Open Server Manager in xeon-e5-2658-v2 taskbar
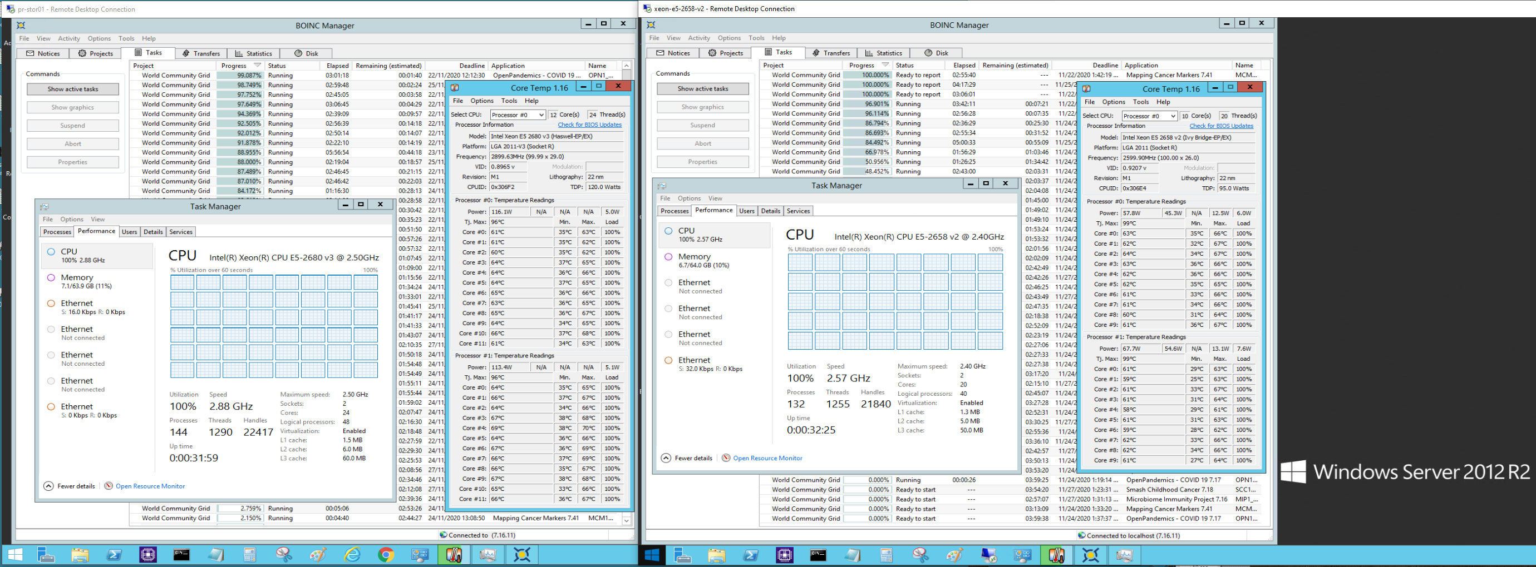 683,555
